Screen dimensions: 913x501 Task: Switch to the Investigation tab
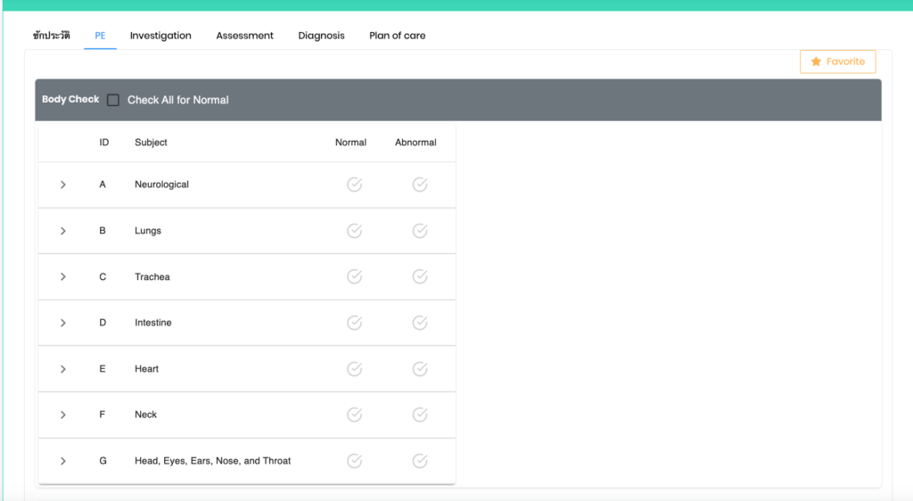[x=160, y=36]
